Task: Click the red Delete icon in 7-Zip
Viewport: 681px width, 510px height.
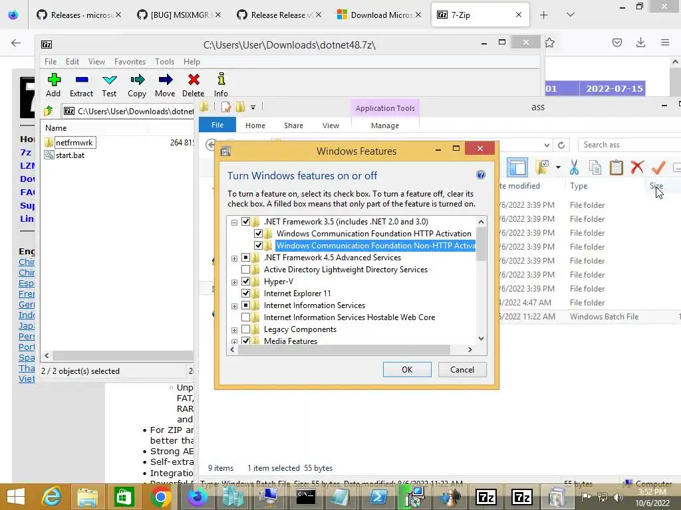Action: [x=194, y=80]
